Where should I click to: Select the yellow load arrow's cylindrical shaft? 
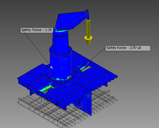coord(88,28)
